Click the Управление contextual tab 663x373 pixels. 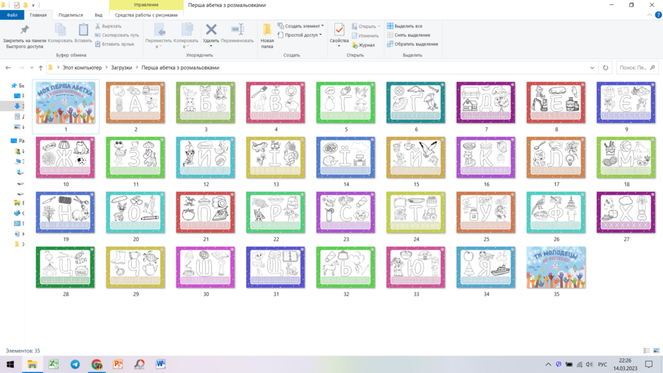(146, 5)
